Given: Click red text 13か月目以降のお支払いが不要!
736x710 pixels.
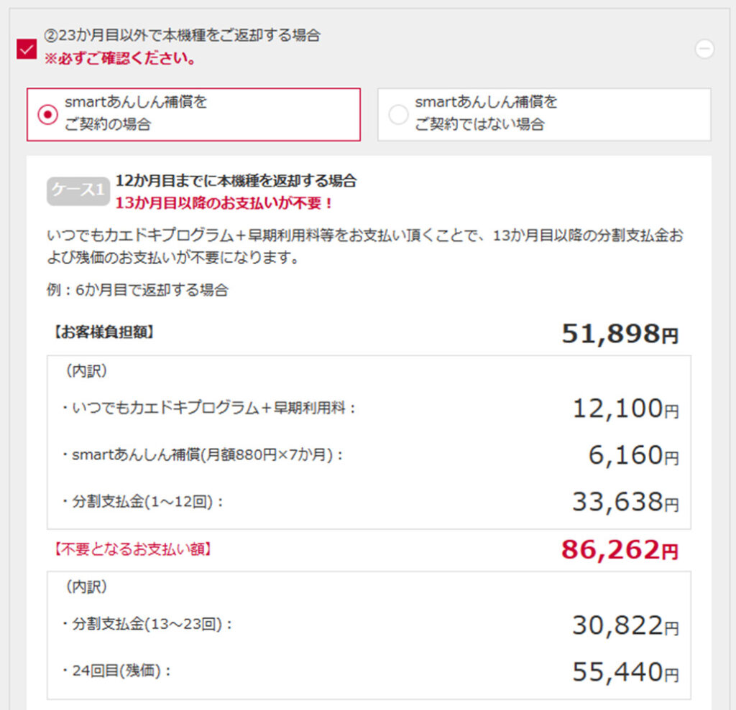Looking at the screenshot, I should pos(224,203).
